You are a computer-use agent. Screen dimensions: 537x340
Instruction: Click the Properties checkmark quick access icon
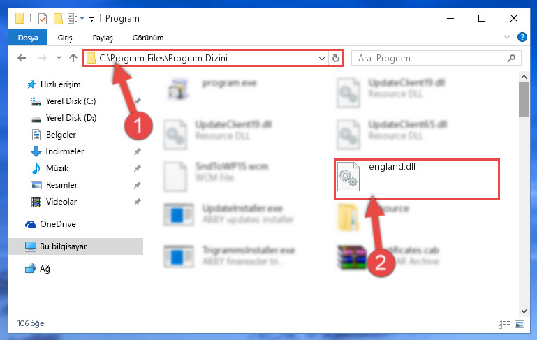(x=43, y=18)
